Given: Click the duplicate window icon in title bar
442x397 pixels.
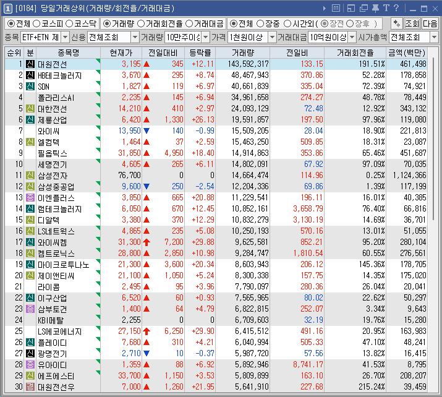Looking at the screenshot, I should 363,9.
